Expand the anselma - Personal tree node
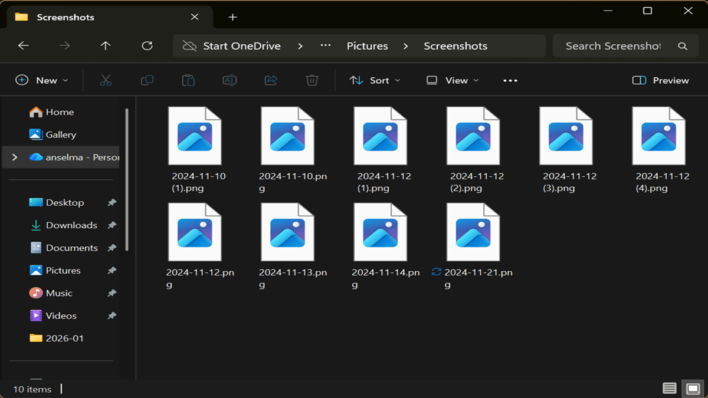The height and width of the screenshot is (398, 708). pyautogui.click(x=15, y=157)
